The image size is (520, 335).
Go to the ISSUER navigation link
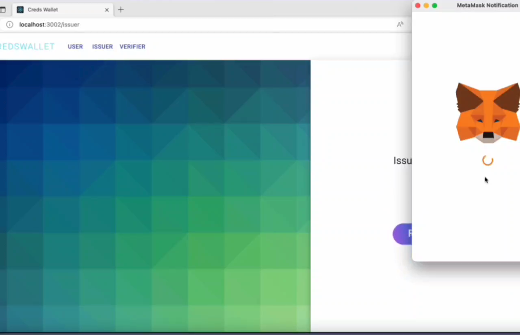pyautogui.click(x=102, y=47)
